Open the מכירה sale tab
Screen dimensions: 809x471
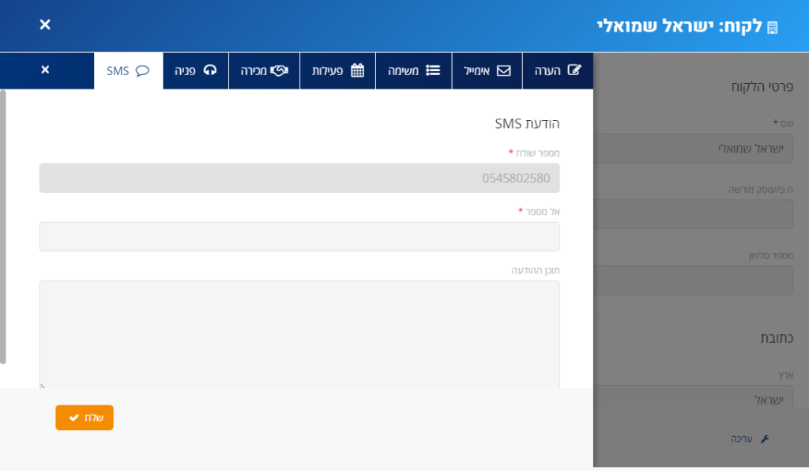(264, 70)
